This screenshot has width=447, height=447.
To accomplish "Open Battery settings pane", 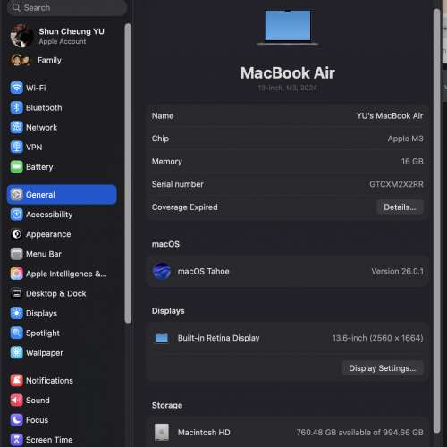I will click(x=39, y=167).
